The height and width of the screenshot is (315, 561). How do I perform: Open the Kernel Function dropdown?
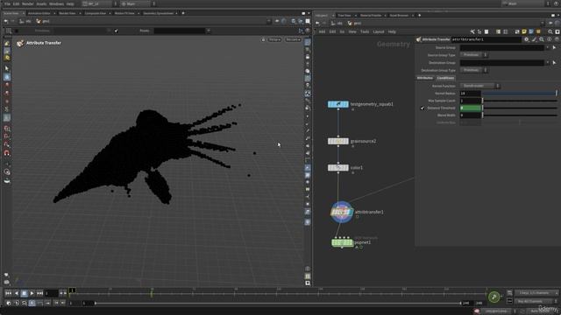click(479, 86)
